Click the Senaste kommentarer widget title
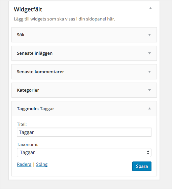 click(40, 72)
